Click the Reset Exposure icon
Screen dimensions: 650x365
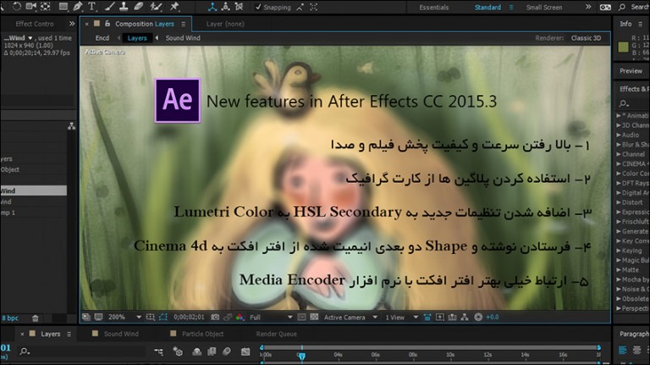[478, 318]
